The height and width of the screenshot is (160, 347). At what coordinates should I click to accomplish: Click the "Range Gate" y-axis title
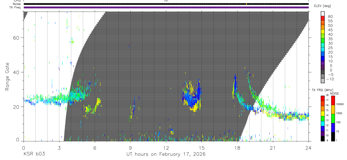click(x=7, y=76)
